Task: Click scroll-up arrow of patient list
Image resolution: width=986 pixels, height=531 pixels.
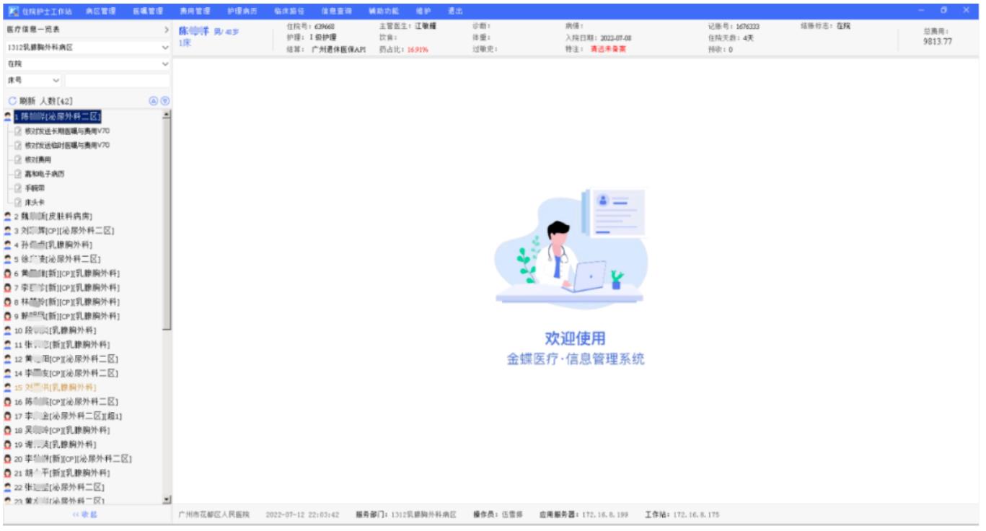Action: click(x=167, y=115)
